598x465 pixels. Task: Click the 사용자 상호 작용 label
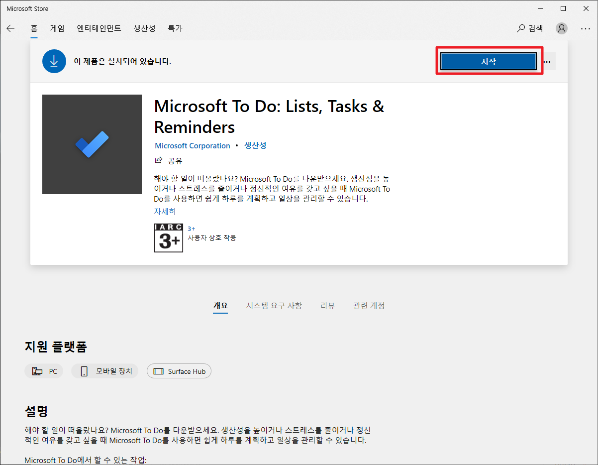click(x=212, y=238)
